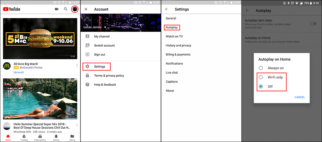This screenshot has height=142, width=322.
Task: Select the Wi-Fi only radio button
Action: click(261, 77)
